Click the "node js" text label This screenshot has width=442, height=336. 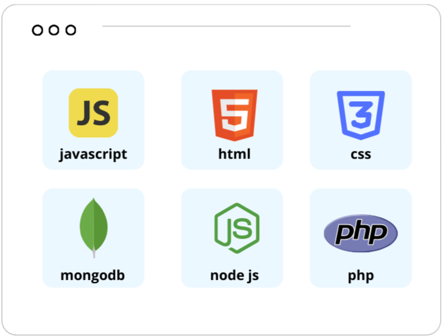pyautogui.click(x=235, y=275)
